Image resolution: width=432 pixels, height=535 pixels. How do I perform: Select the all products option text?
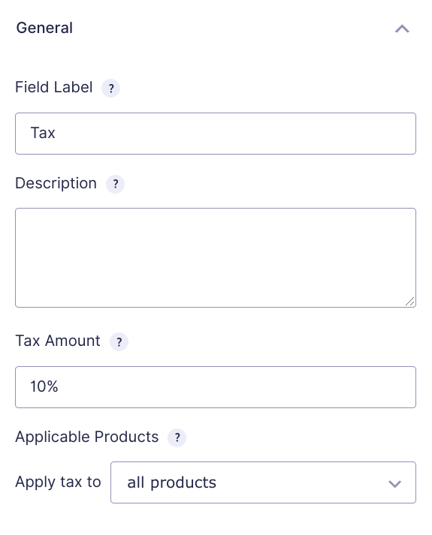[172, 482]
